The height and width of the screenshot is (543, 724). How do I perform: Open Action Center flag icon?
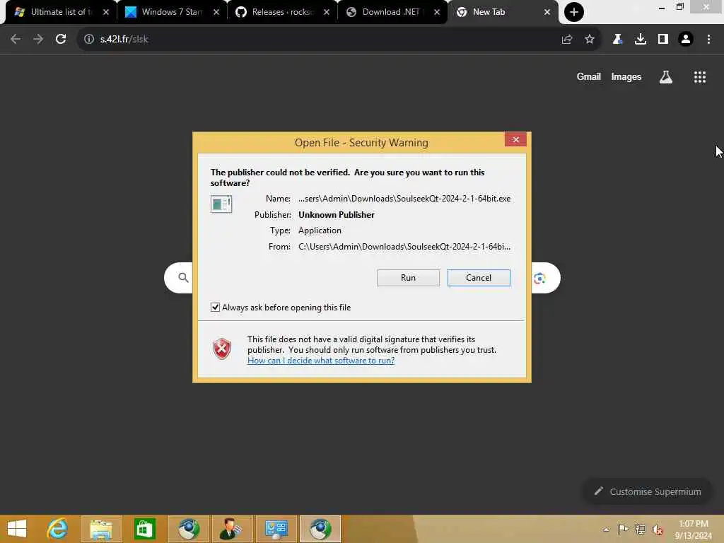pos(623,529)
